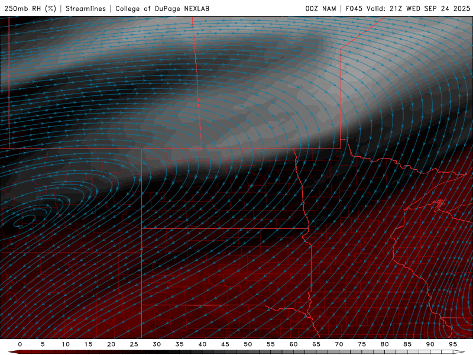Click the color bar label "10"
This screenshot has width=473, height=355.
pos(66,344)
